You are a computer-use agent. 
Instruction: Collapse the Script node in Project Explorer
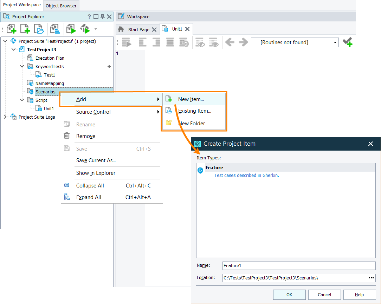click(x=22, y=100)
